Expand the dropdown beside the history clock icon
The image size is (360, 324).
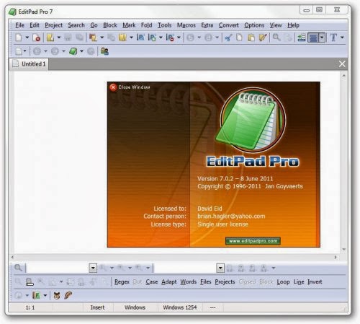point(27,295)
